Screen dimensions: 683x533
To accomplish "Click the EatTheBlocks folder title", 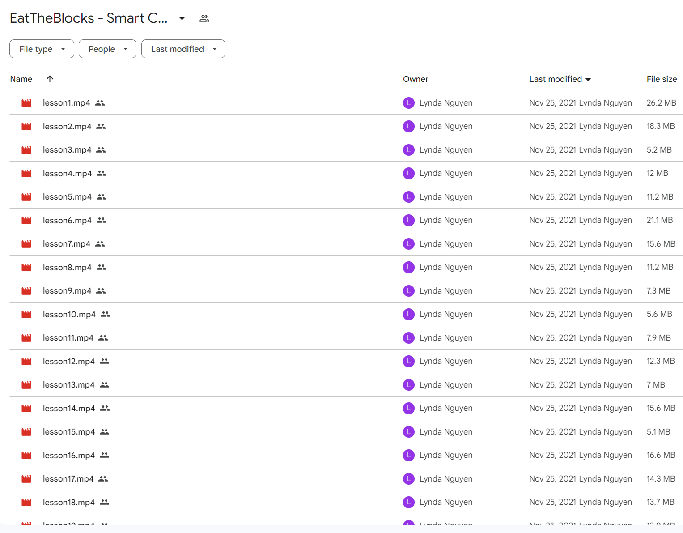I will [89, 18].
